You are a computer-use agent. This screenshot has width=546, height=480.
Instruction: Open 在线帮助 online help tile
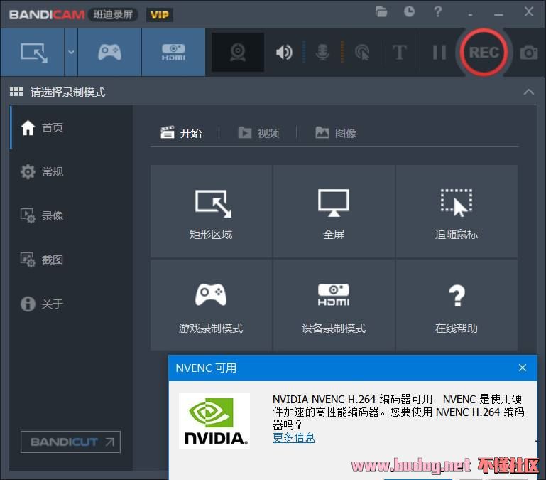click(456, 305)
